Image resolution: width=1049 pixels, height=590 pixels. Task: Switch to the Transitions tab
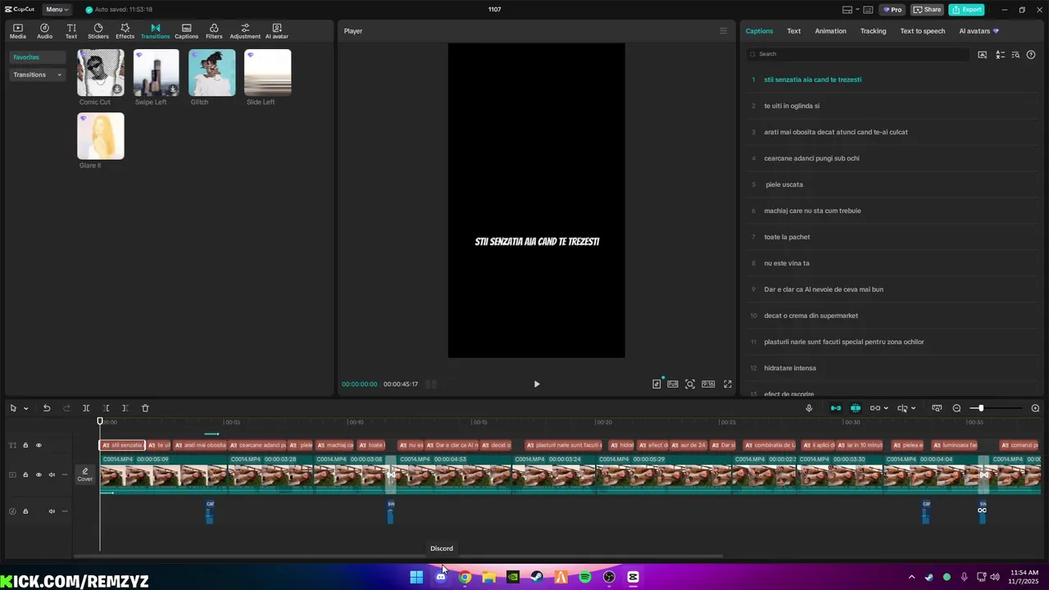(x=155, y=31)
